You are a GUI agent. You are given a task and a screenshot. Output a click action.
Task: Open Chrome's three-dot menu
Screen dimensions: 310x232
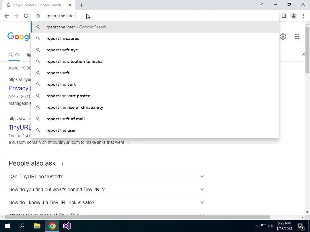tap(303, 16)
